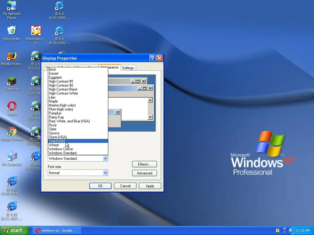Image resolution: width=314 pixels, height=235 pixels.
Task: Select Slate color scheme
Action: pyautogui.click(x=78, y=129)
